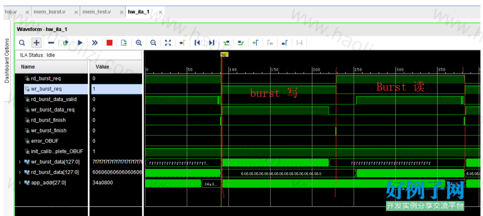483x216 pixels.
Task: Select the hw_ila_1 tab
Action: point(138,12)
